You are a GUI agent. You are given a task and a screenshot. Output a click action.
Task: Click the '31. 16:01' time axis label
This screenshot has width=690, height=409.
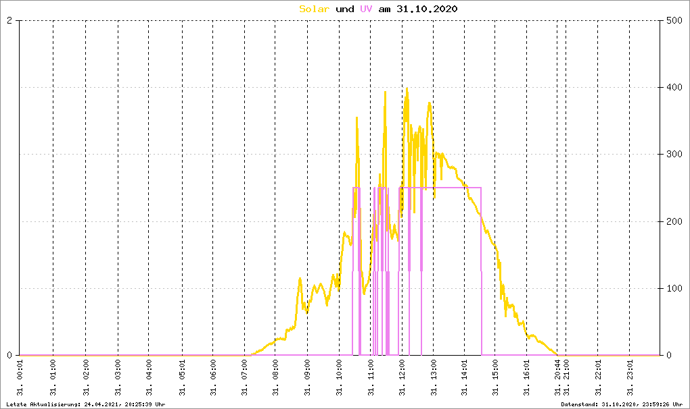[x=527, y=378]
